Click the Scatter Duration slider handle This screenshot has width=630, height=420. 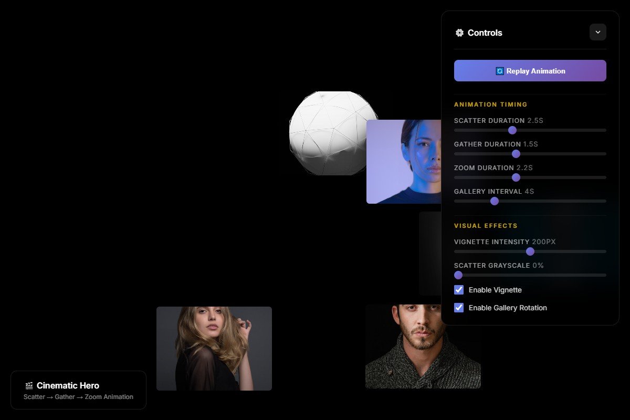[x=512, y=130]
